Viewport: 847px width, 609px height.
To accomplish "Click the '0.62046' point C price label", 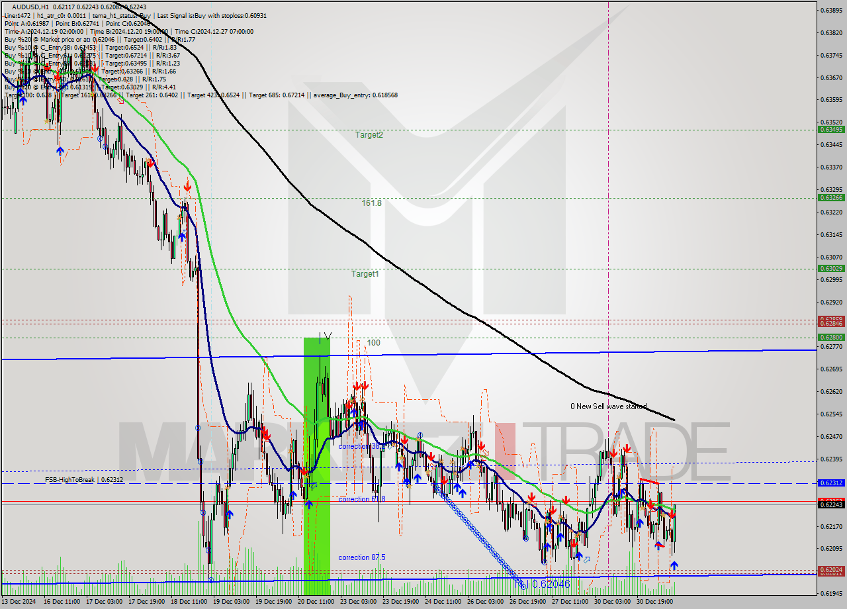I will tap(550, 584).
